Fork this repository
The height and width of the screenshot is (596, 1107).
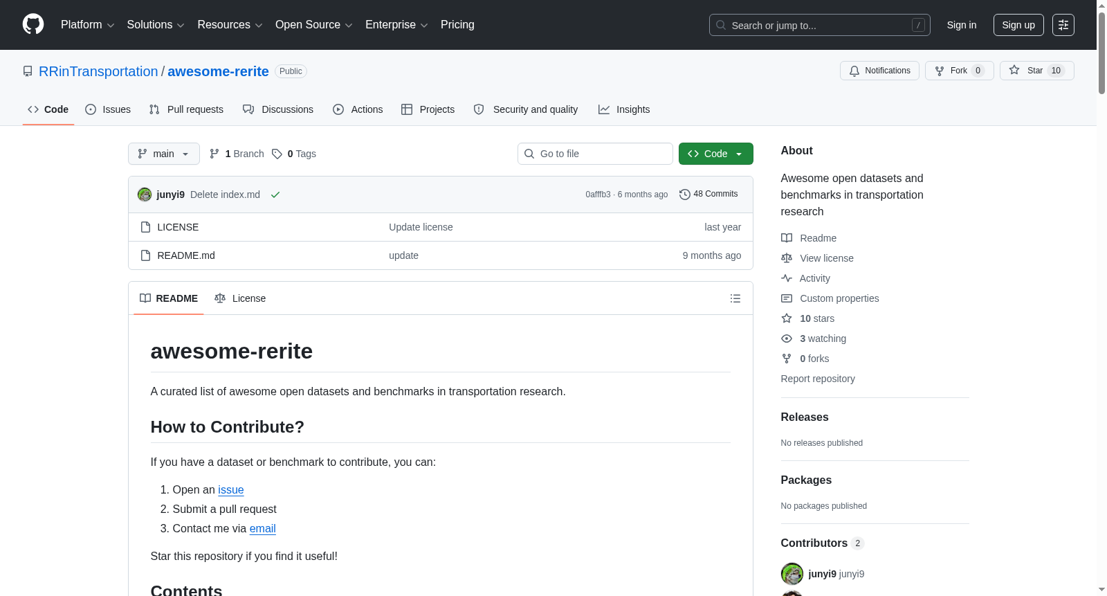(959, 71)
